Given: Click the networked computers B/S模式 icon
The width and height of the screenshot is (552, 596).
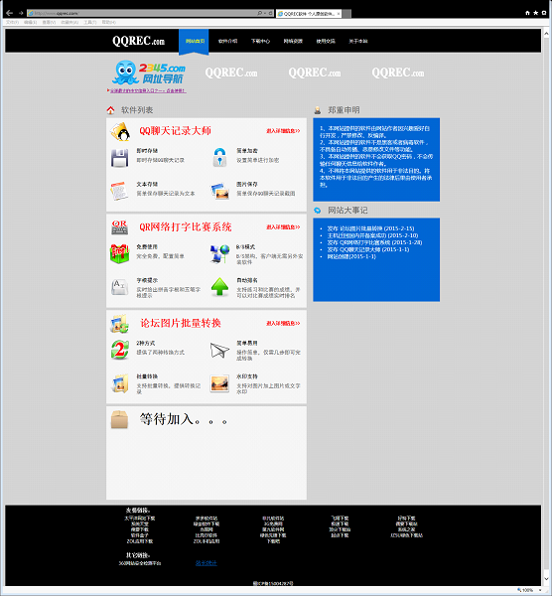Looking at the screenshot, I should [219, 254].
